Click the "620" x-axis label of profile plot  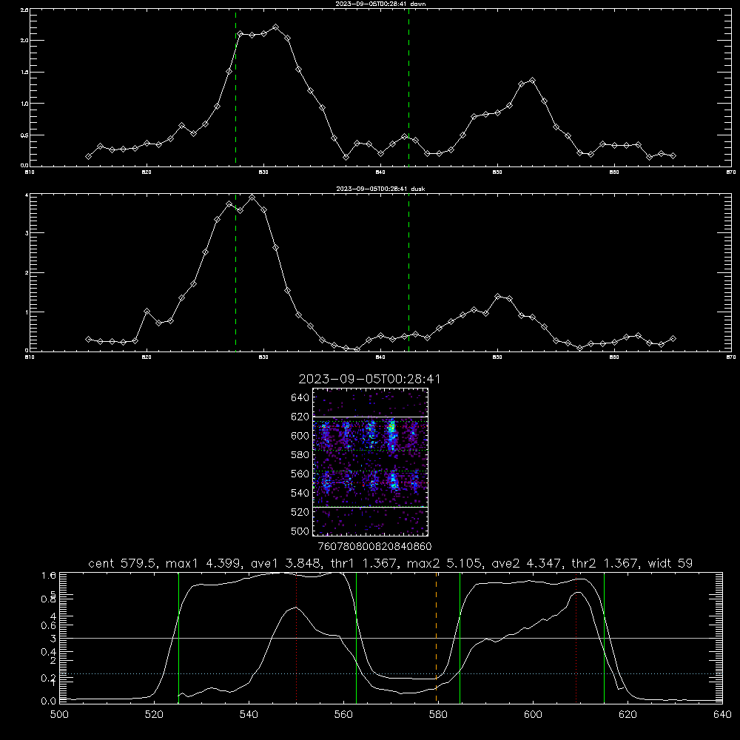[628, 714]
